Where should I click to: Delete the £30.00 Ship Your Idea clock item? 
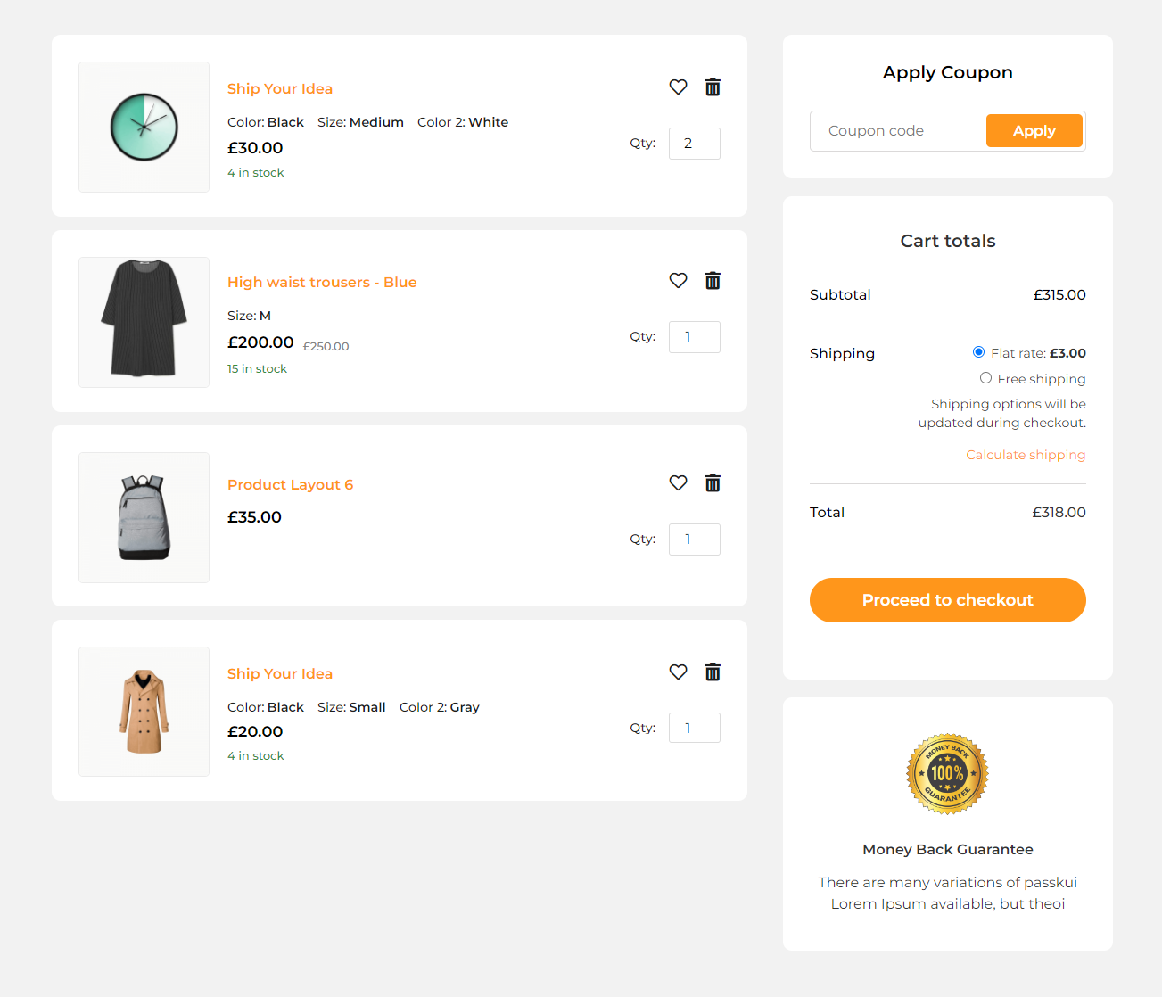click(x=713, y=87)
